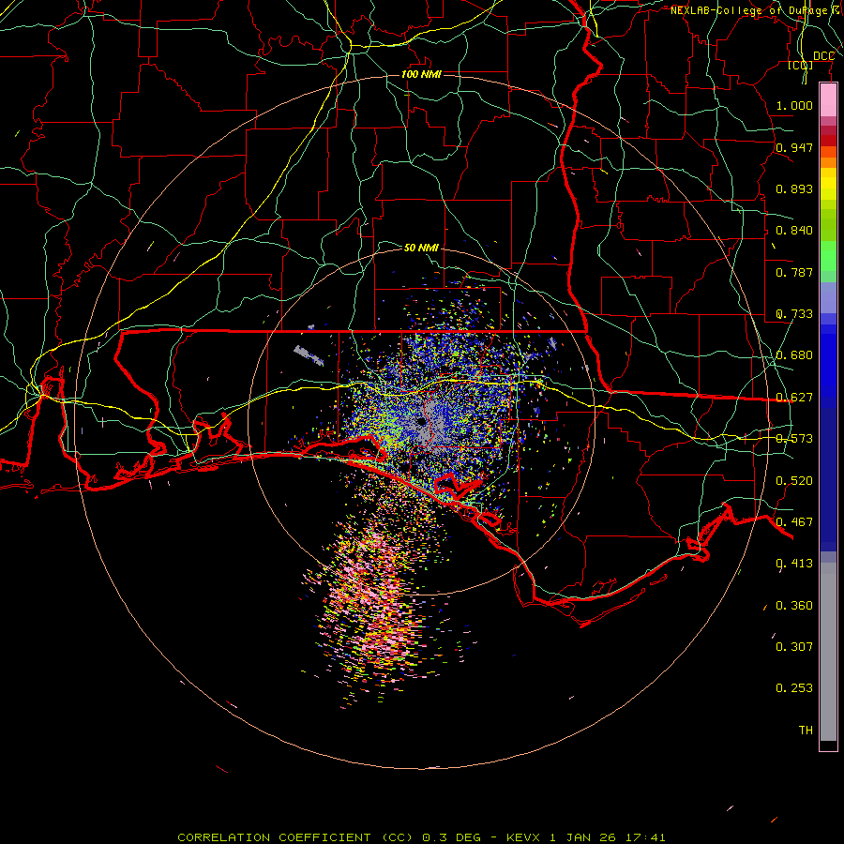Click the 0.520 legend value
Screen dimensions: 844x844
pyautogui.click(x=794, y=481)
